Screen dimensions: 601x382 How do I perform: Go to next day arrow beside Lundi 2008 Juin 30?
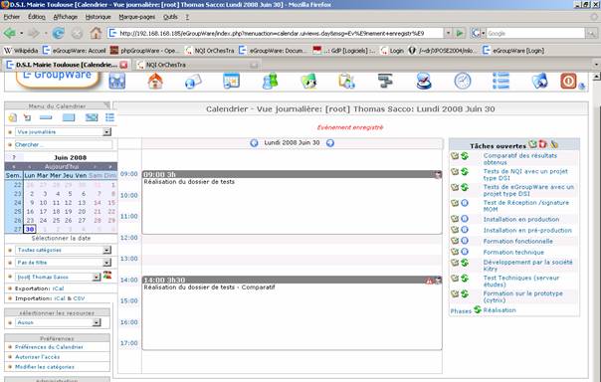point(330,143)
